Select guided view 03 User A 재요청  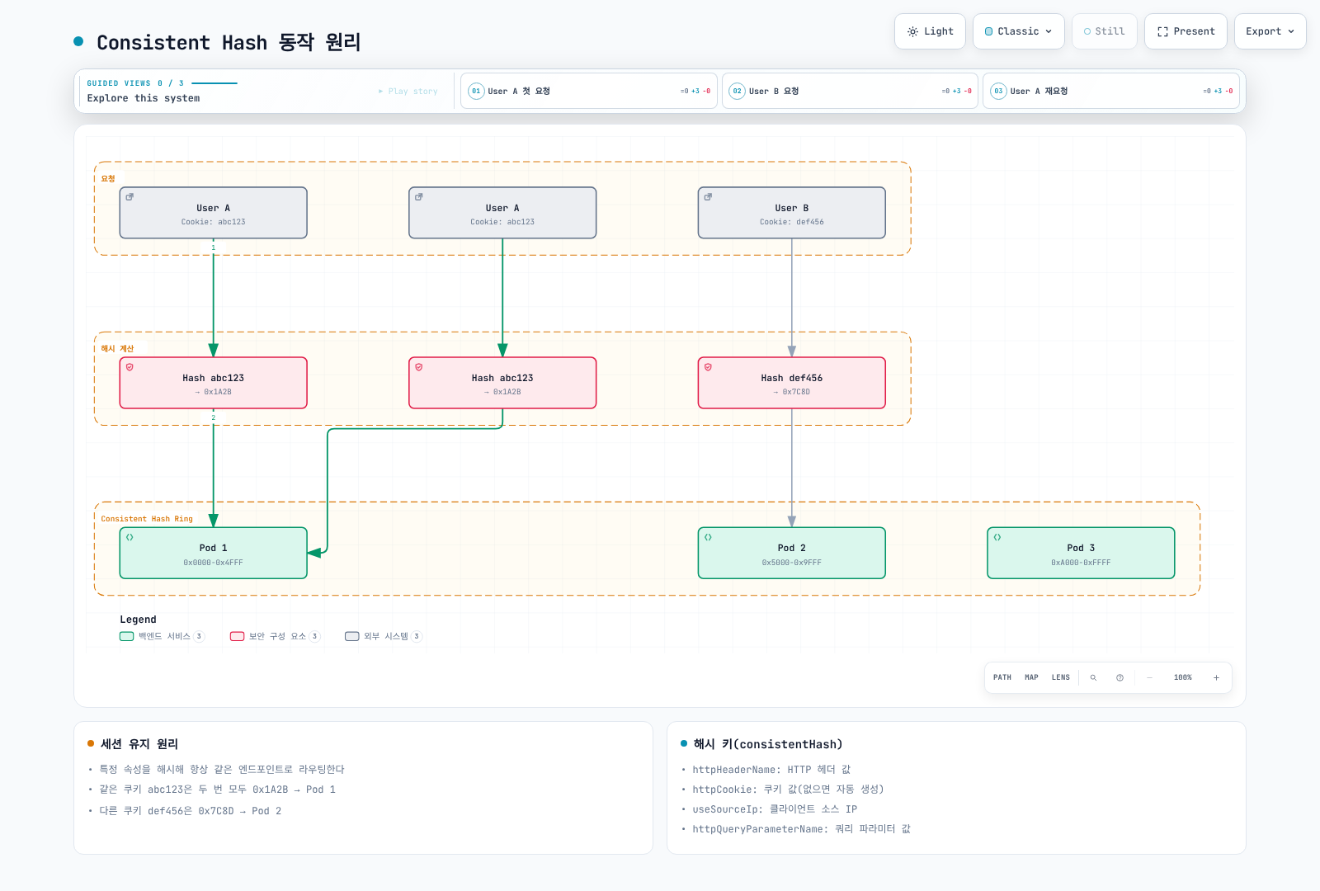[x=1111, y=91]
